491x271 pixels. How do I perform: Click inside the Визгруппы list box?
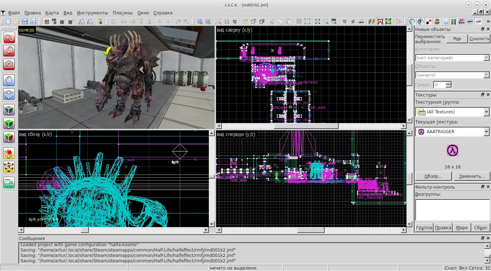click(x=452, y=210)
